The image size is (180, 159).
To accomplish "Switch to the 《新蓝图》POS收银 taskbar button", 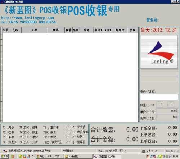I will (x=107, y=156).
